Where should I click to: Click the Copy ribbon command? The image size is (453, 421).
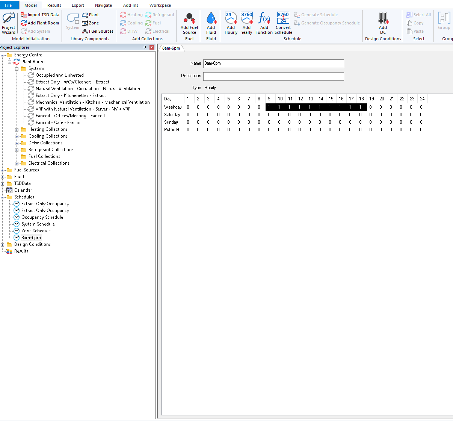415,23
